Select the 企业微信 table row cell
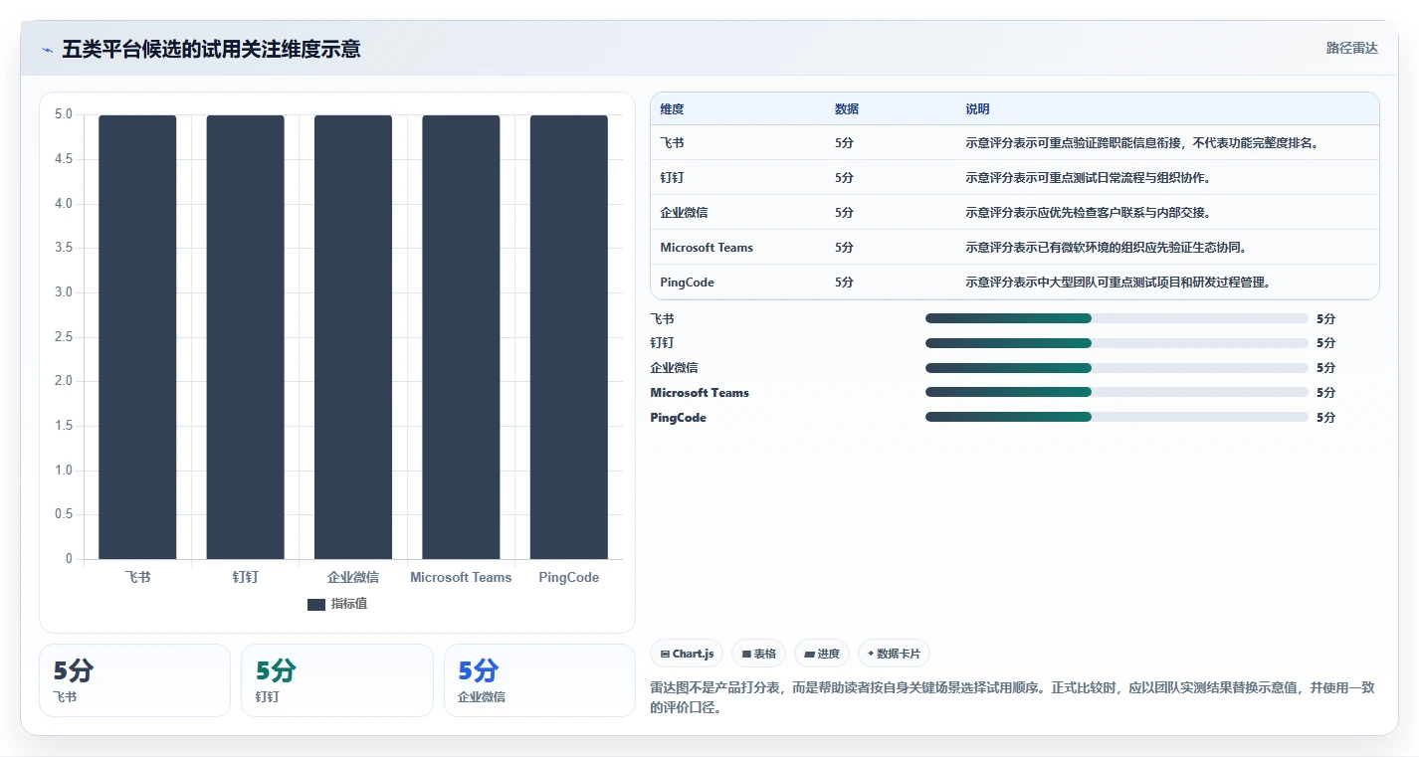 (684, 213)
